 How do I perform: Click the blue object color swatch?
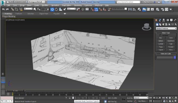[x=175, y=57]
